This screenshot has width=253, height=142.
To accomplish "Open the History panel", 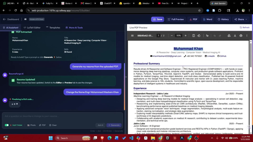I will (x=223, y=19).
